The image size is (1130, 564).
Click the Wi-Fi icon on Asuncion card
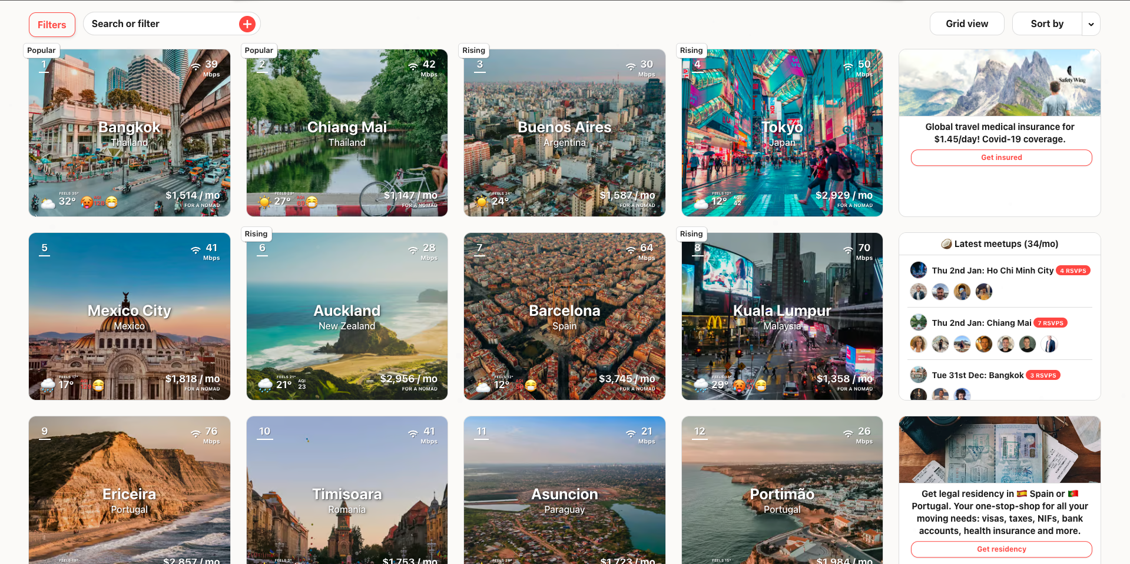coord(631,434)
